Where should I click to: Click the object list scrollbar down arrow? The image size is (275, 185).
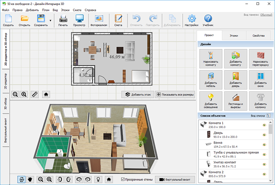(x=270, y=180)
